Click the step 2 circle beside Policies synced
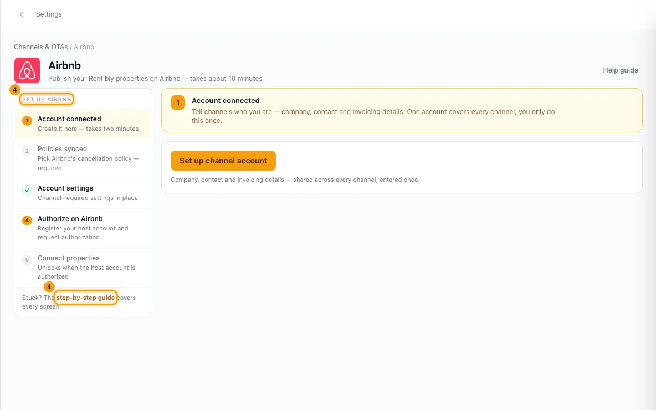Screen dimensions: 656x410 tap(27, 151)
